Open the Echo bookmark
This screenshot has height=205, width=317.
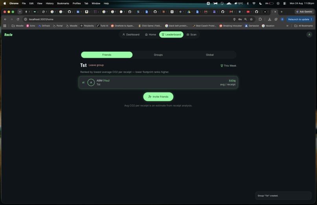31,26
